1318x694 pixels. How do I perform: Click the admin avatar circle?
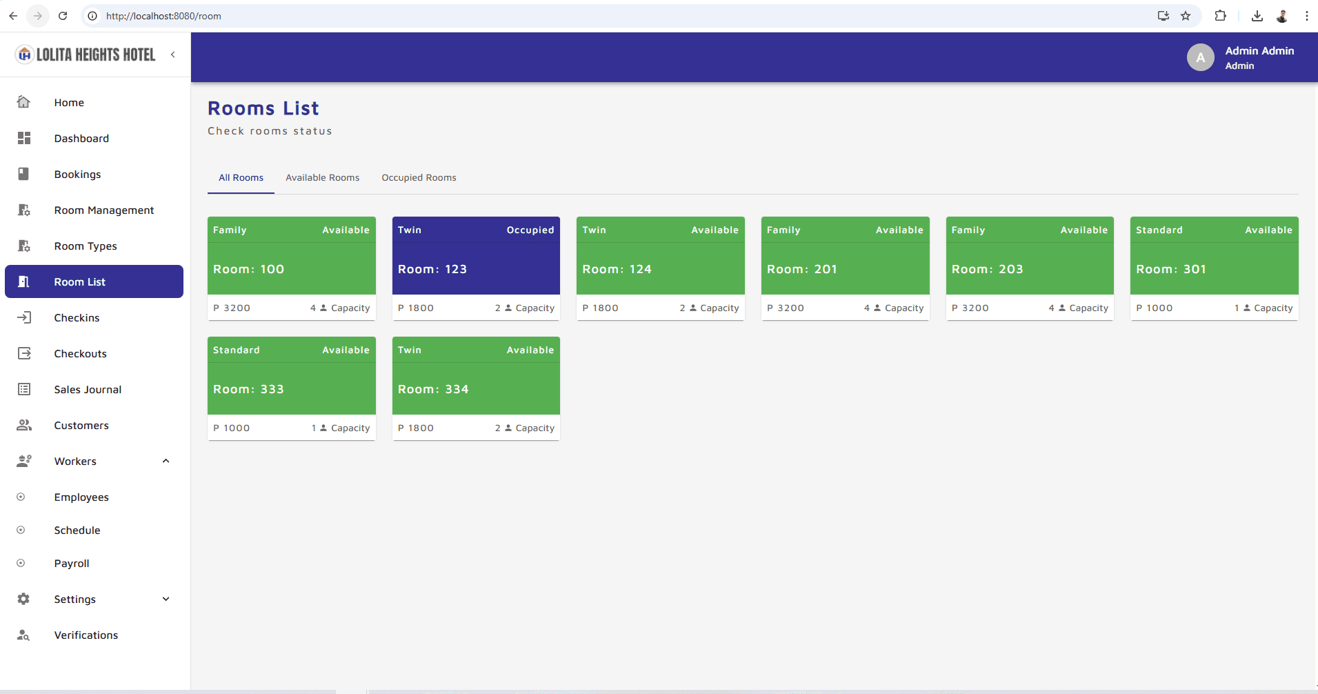coord(1200,57)
